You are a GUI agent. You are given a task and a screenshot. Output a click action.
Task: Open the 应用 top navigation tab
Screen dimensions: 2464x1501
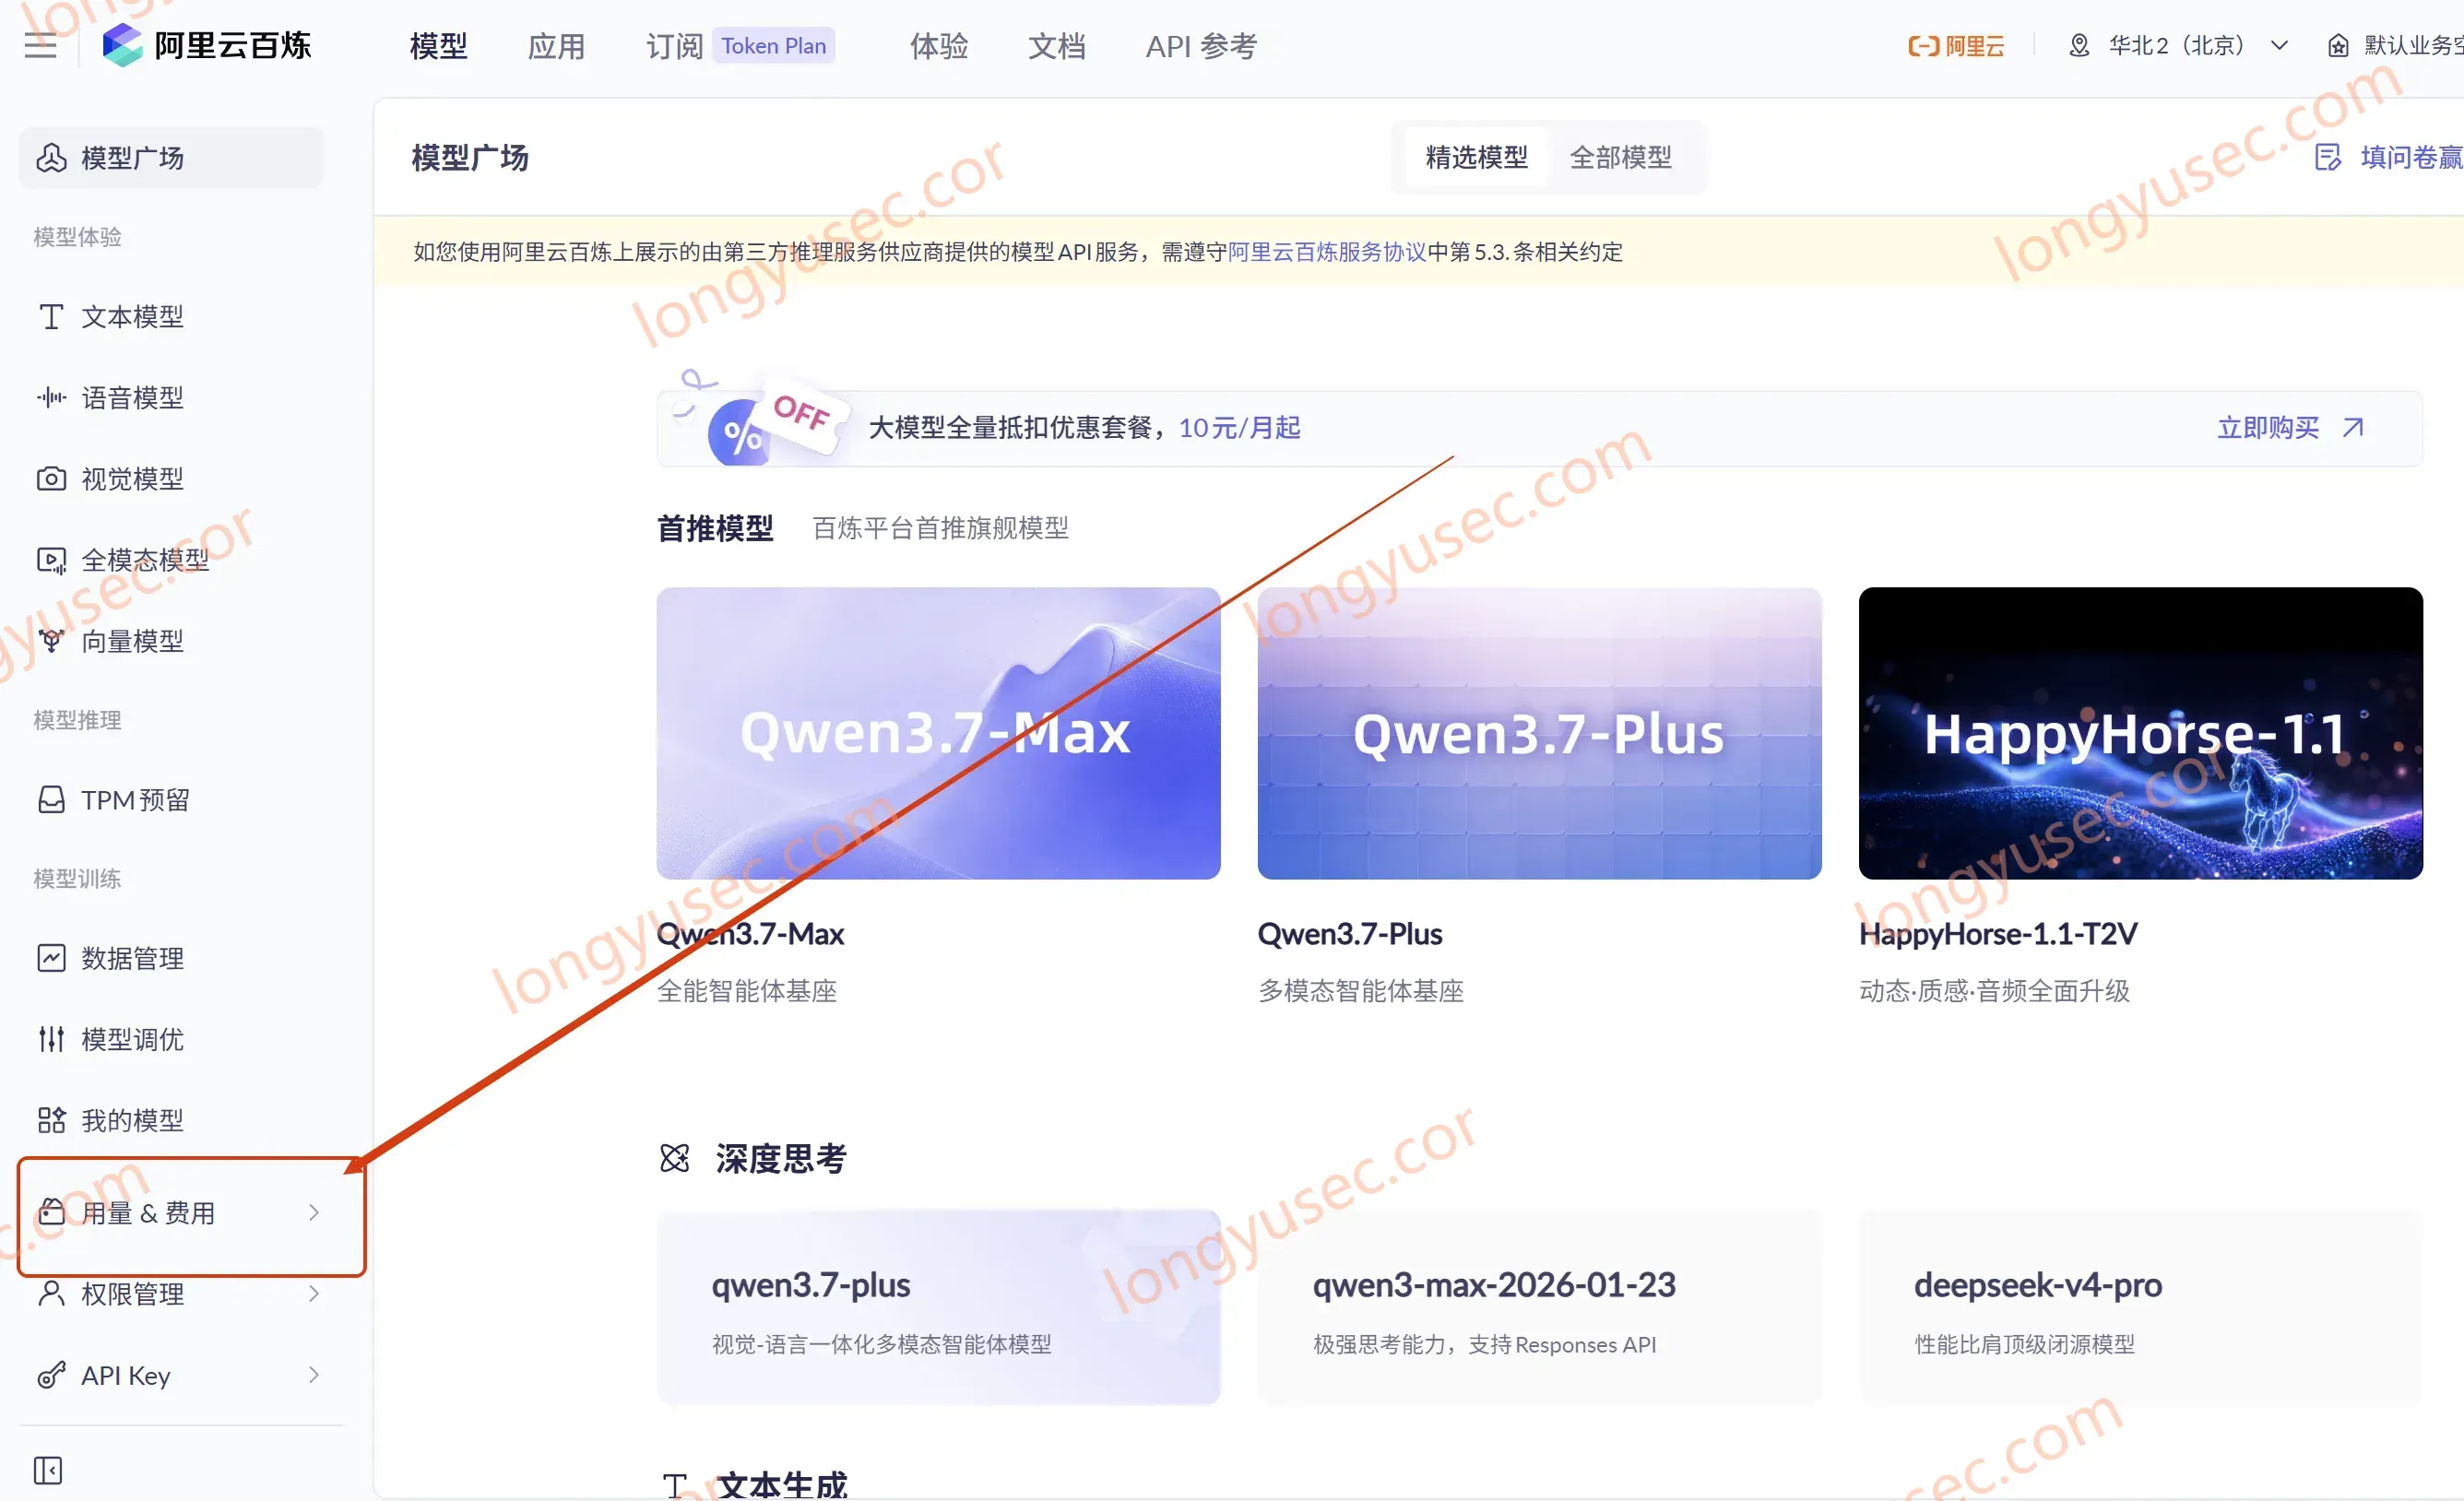(x=557, y=46)
